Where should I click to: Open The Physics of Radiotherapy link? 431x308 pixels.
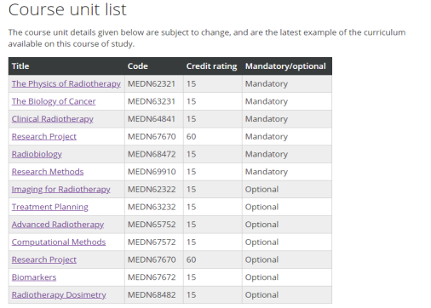[x=66, y=84]
